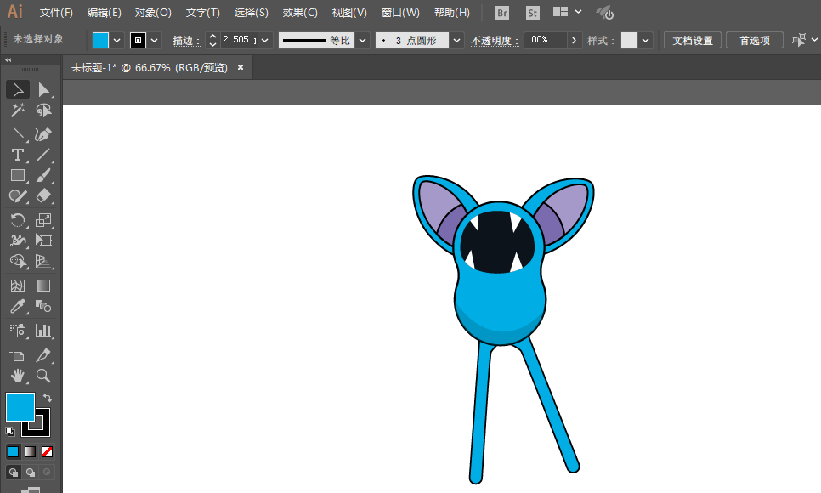Open the 效果(C) menu
The image size is (821, 493).
click(300, 13)
